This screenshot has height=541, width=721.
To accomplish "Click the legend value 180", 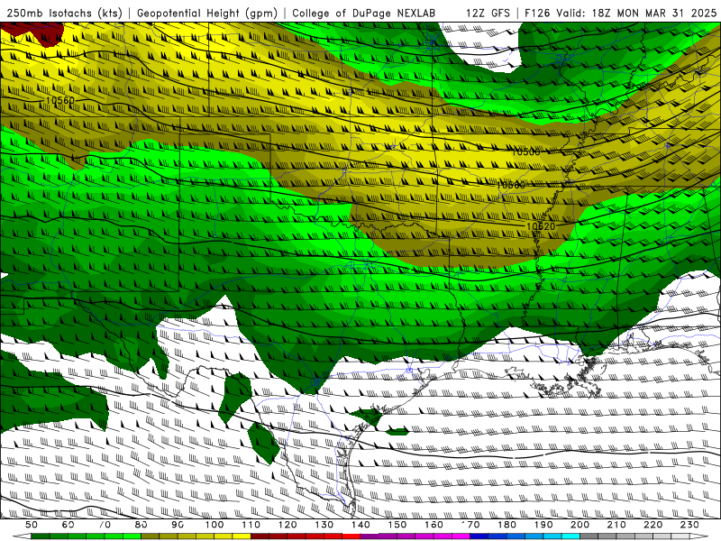I will (x=507, y=525).
